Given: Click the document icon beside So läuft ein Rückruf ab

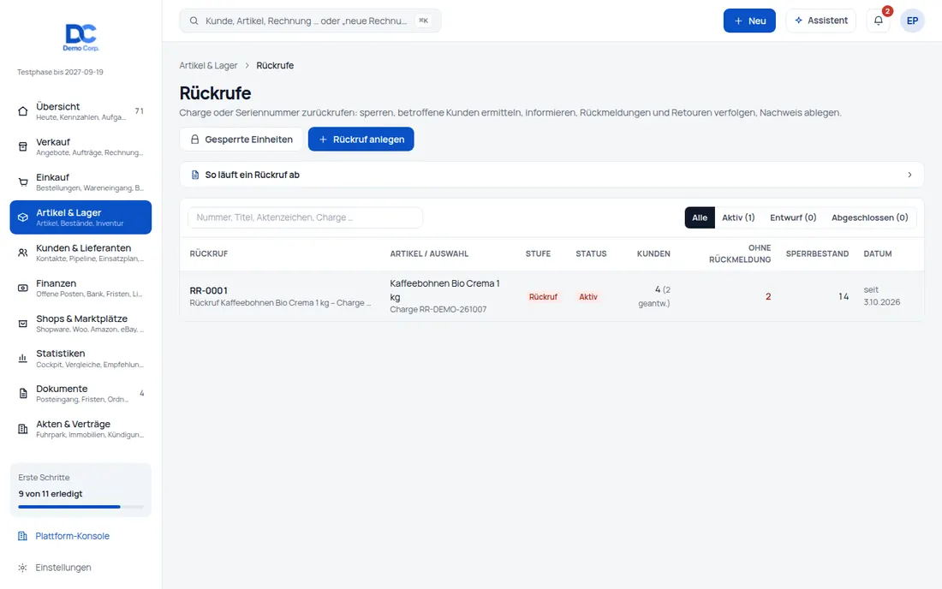Looking at the screenshot, I should click(x=194, y=175).
